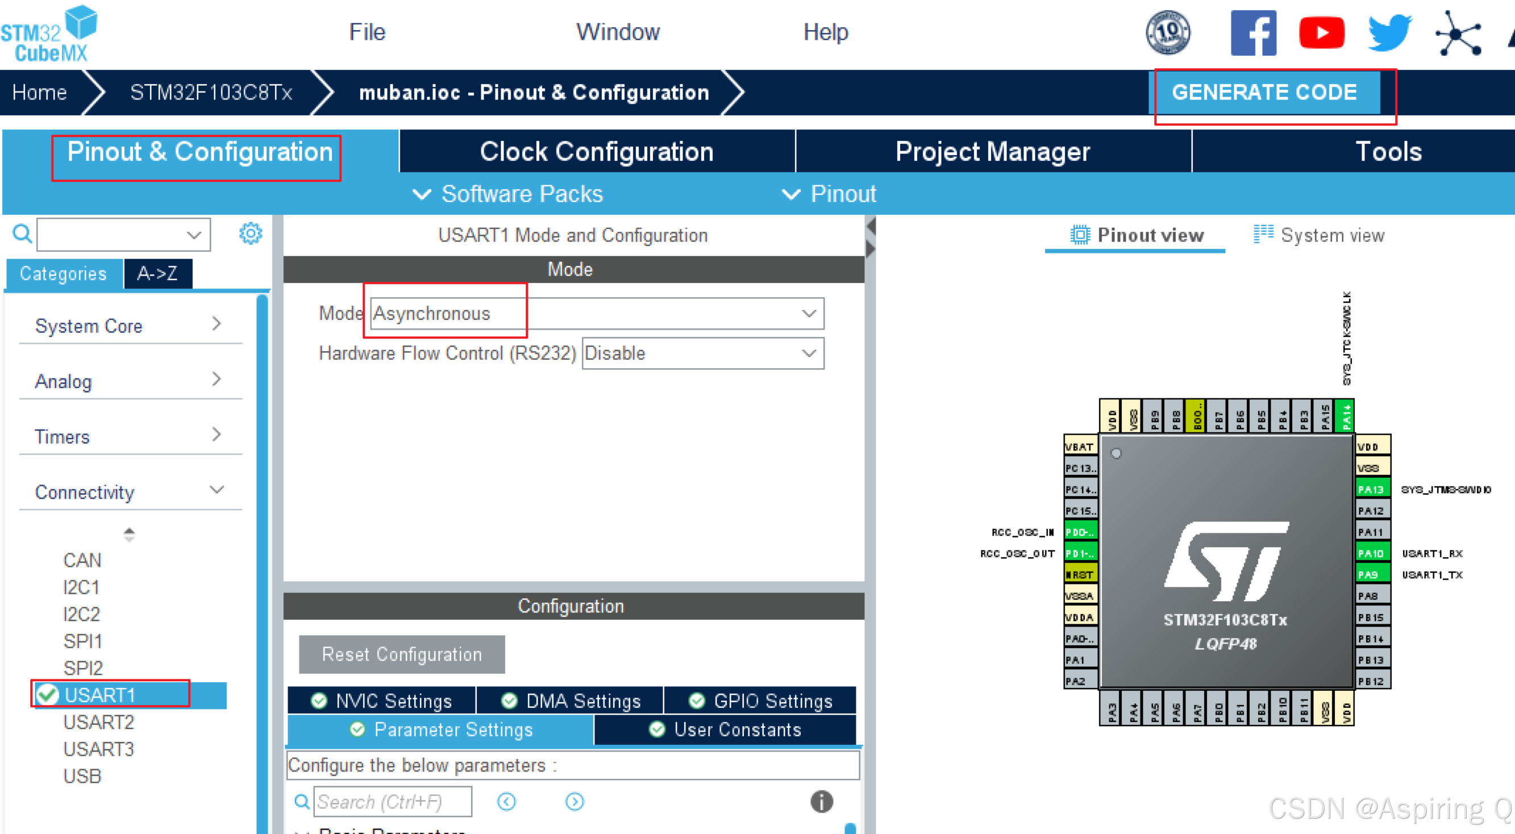Open the gear settings icon in left panel
Image resolution: width=1515 pixels, height=834 pixels.
pyautogui.click(x=251, y=233)
